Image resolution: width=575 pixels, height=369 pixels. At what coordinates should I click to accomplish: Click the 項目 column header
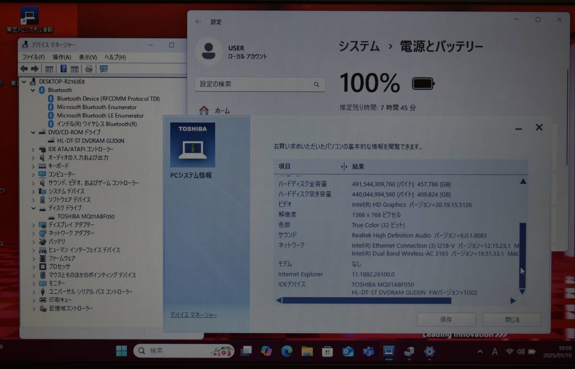[x=285, y=166]
